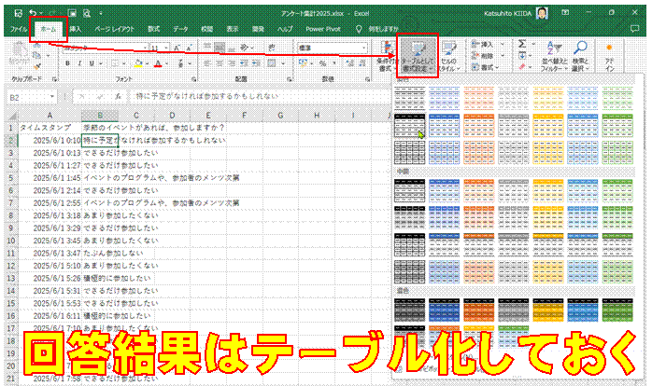
Task: Switch to the Data tab
Action: click(180, 29)
